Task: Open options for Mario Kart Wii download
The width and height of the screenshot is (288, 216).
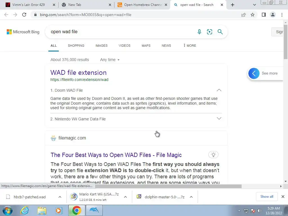Action: tap(125, 197)
